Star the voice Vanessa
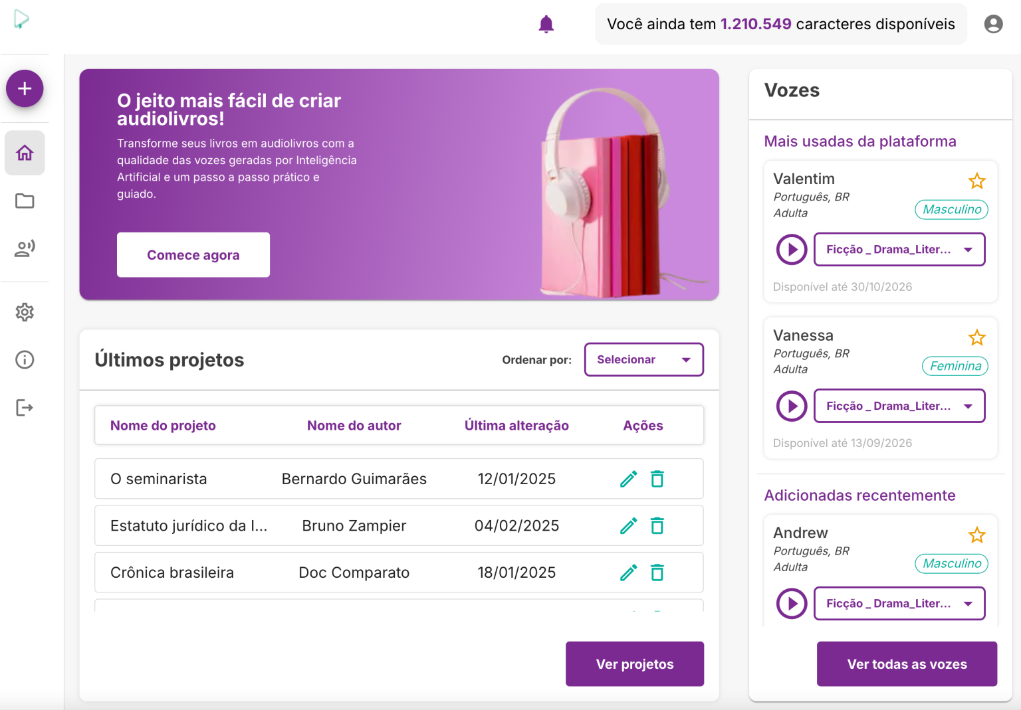Image resolution: width=1021 pixels, height=710 pixels. point(977,337)
